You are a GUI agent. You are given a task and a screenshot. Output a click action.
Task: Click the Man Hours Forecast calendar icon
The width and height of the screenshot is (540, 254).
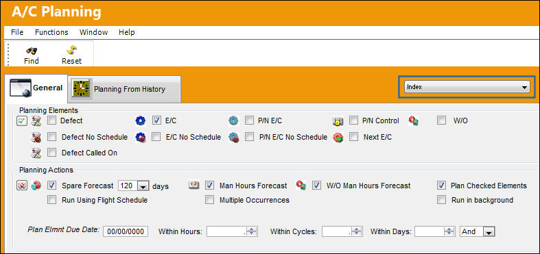[193, 186]
